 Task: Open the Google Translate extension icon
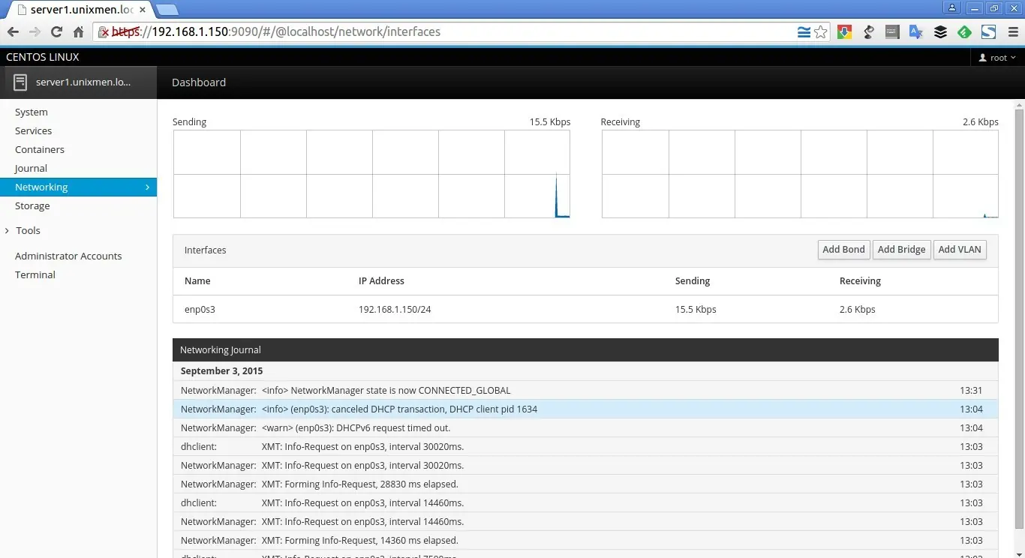[x=915, y=31]
